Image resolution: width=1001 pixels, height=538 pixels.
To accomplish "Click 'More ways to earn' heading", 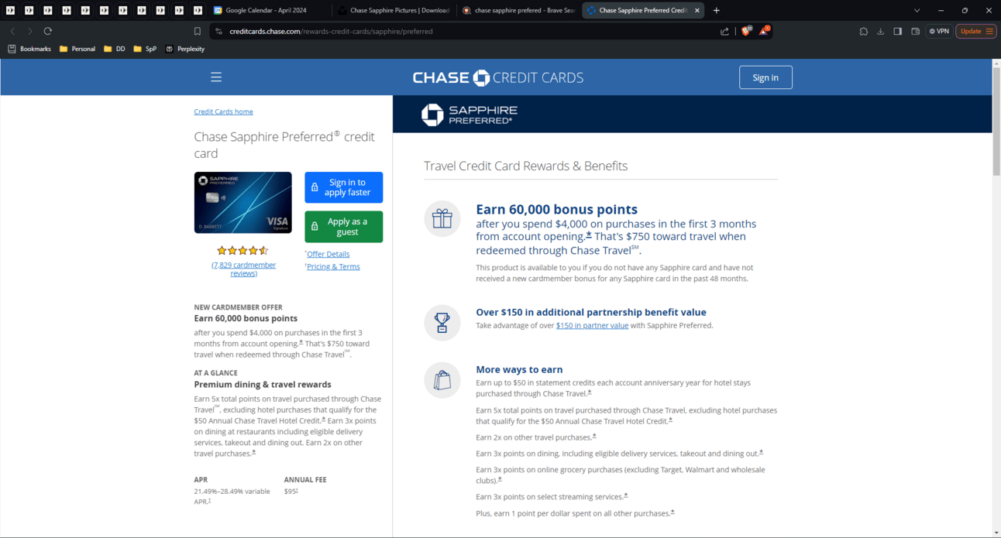I will click(519, 369).
